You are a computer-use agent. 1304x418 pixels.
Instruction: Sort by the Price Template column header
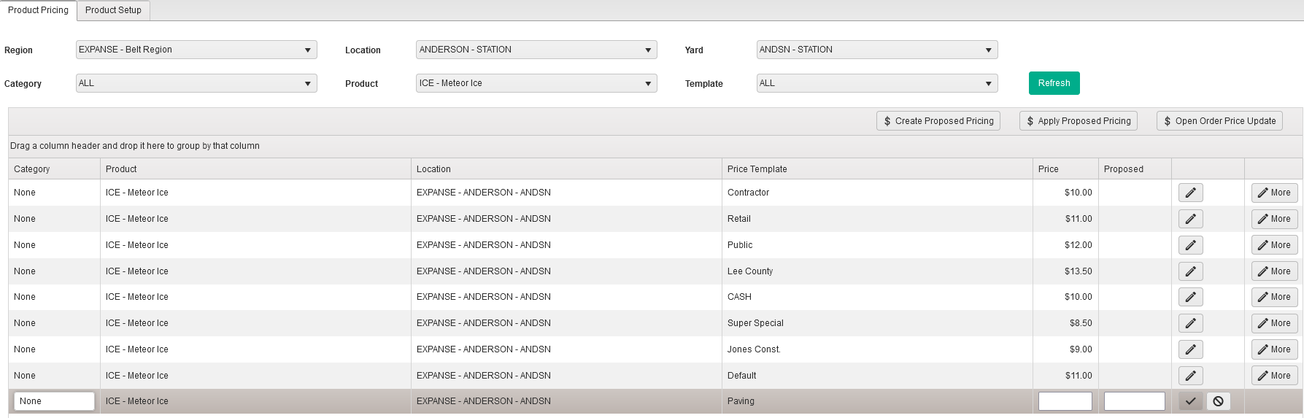point(757,169)
